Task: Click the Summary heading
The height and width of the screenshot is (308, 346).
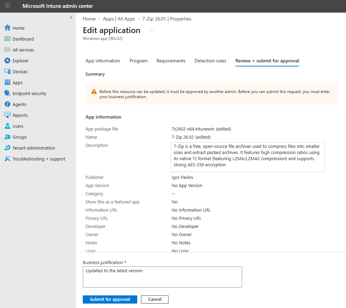Action: coord(95,74)
